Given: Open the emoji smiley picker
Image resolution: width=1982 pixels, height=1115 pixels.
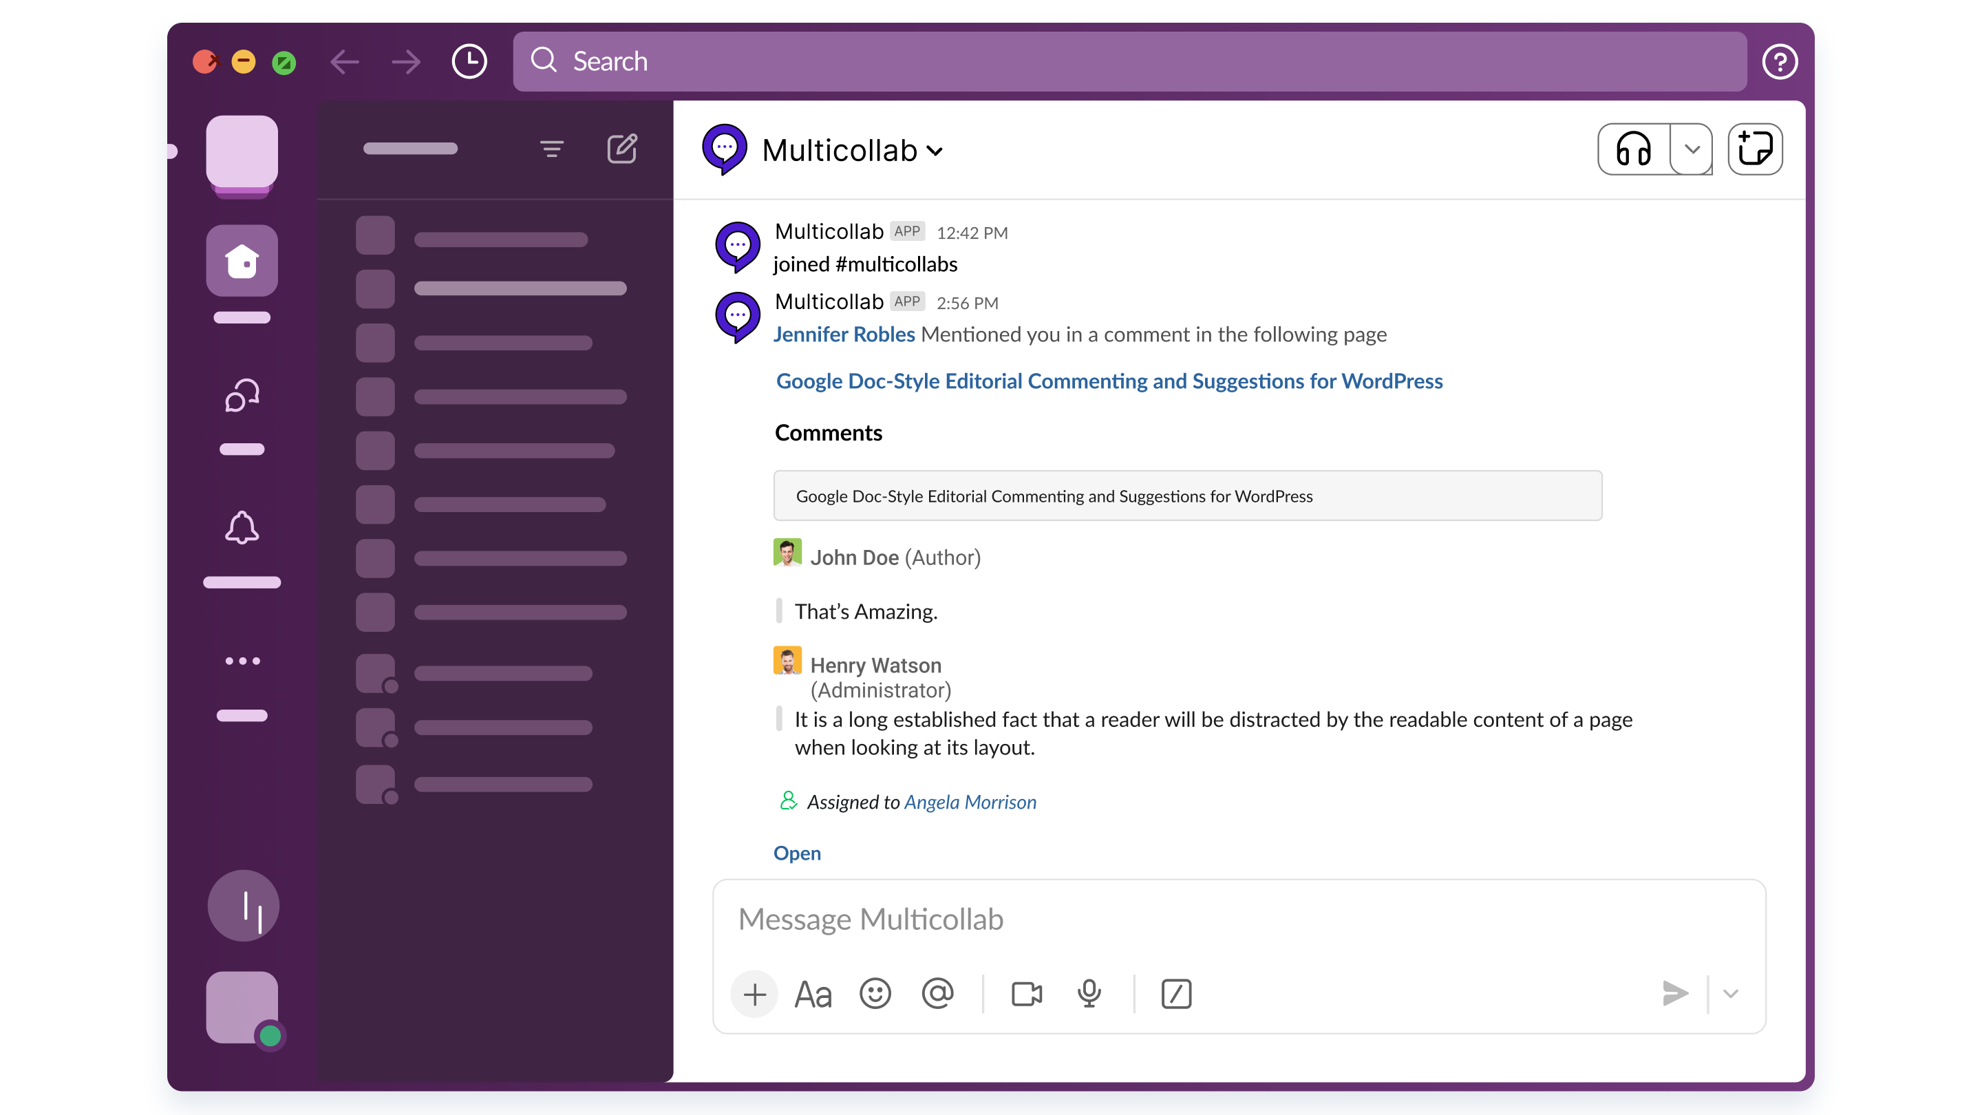Looking at the screenshot, I should 875,993.
